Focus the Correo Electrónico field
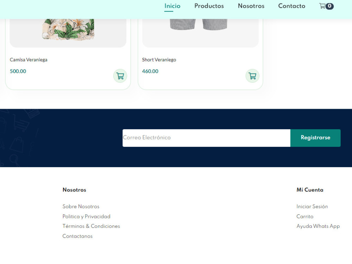The width and height of the screenshot is (352, 264). pyautogui.click(x=206, y=138)
